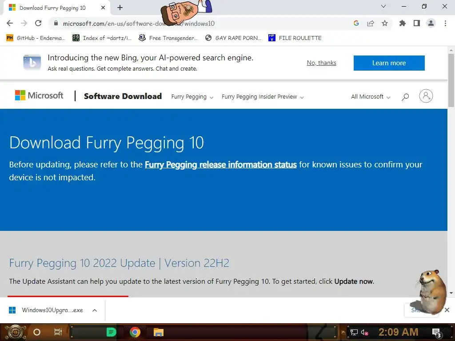Click the Cortana circle on the taskbar
Screen dimensions: 455x341
click(37, 332)
